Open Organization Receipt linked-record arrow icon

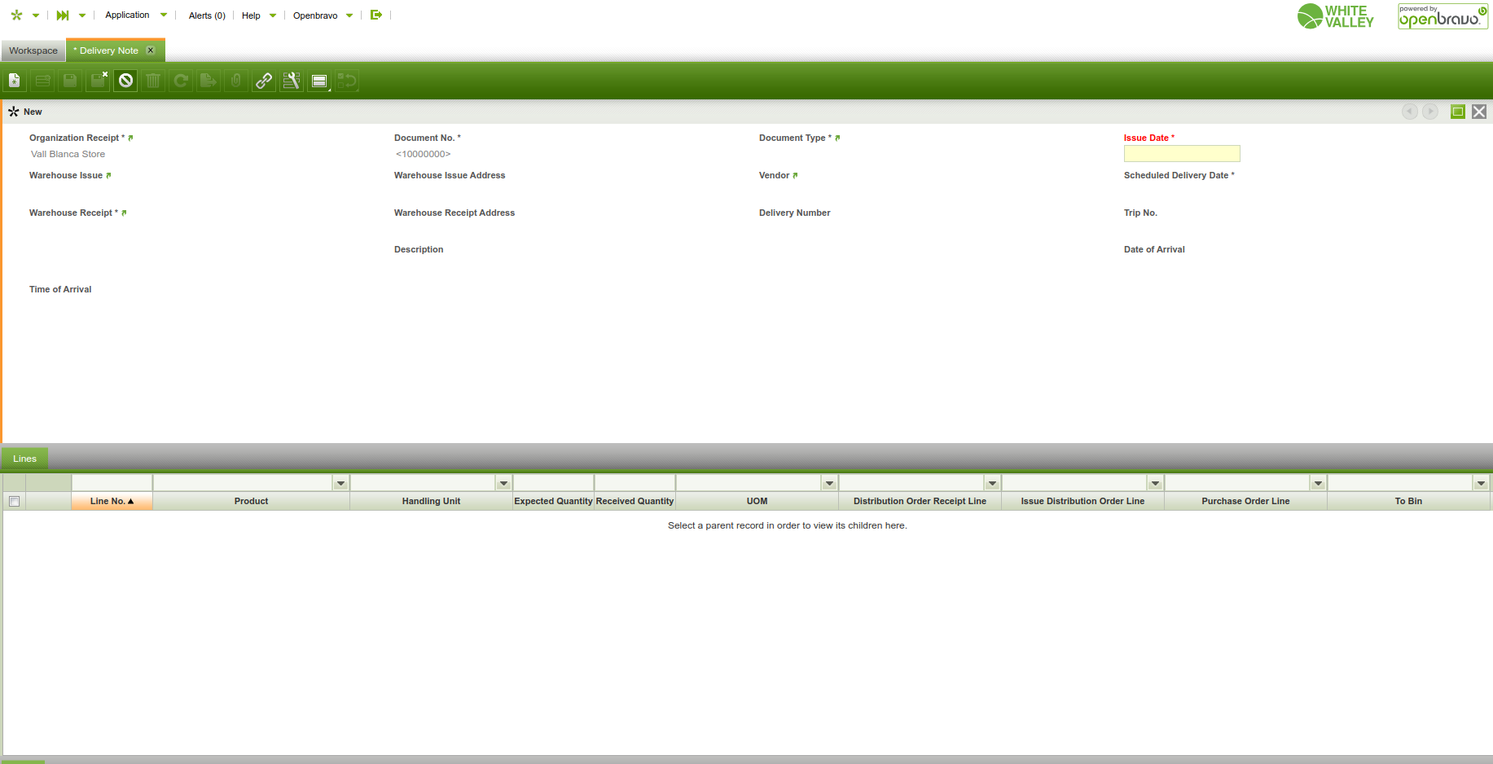point(130,138)
